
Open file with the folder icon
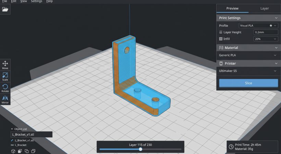tap(5, 9)
